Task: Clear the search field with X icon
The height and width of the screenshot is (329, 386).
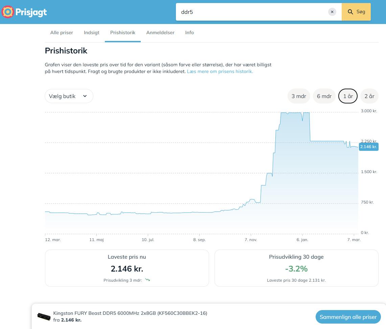Action: 332,12
